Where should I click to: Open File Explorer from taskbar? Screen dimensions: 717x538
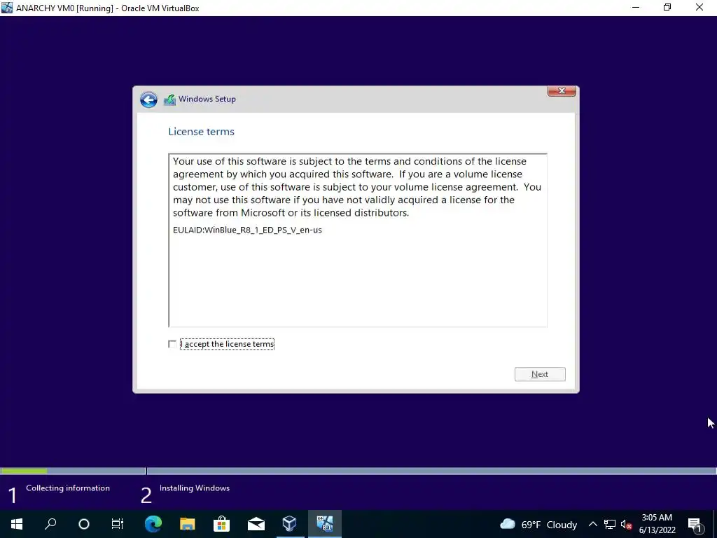click(x=187, y=524)
